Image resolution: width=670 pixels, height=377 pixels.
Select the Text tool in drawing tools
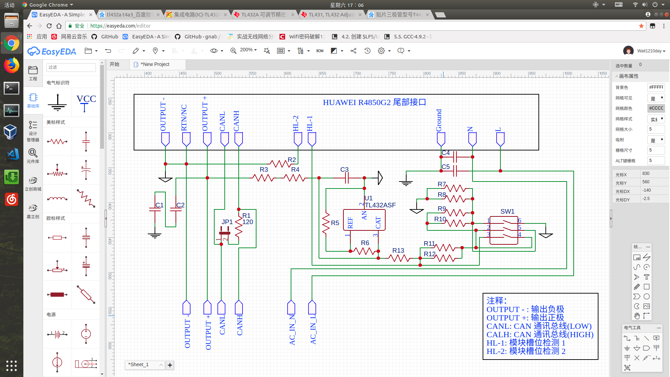pos(647,277)
